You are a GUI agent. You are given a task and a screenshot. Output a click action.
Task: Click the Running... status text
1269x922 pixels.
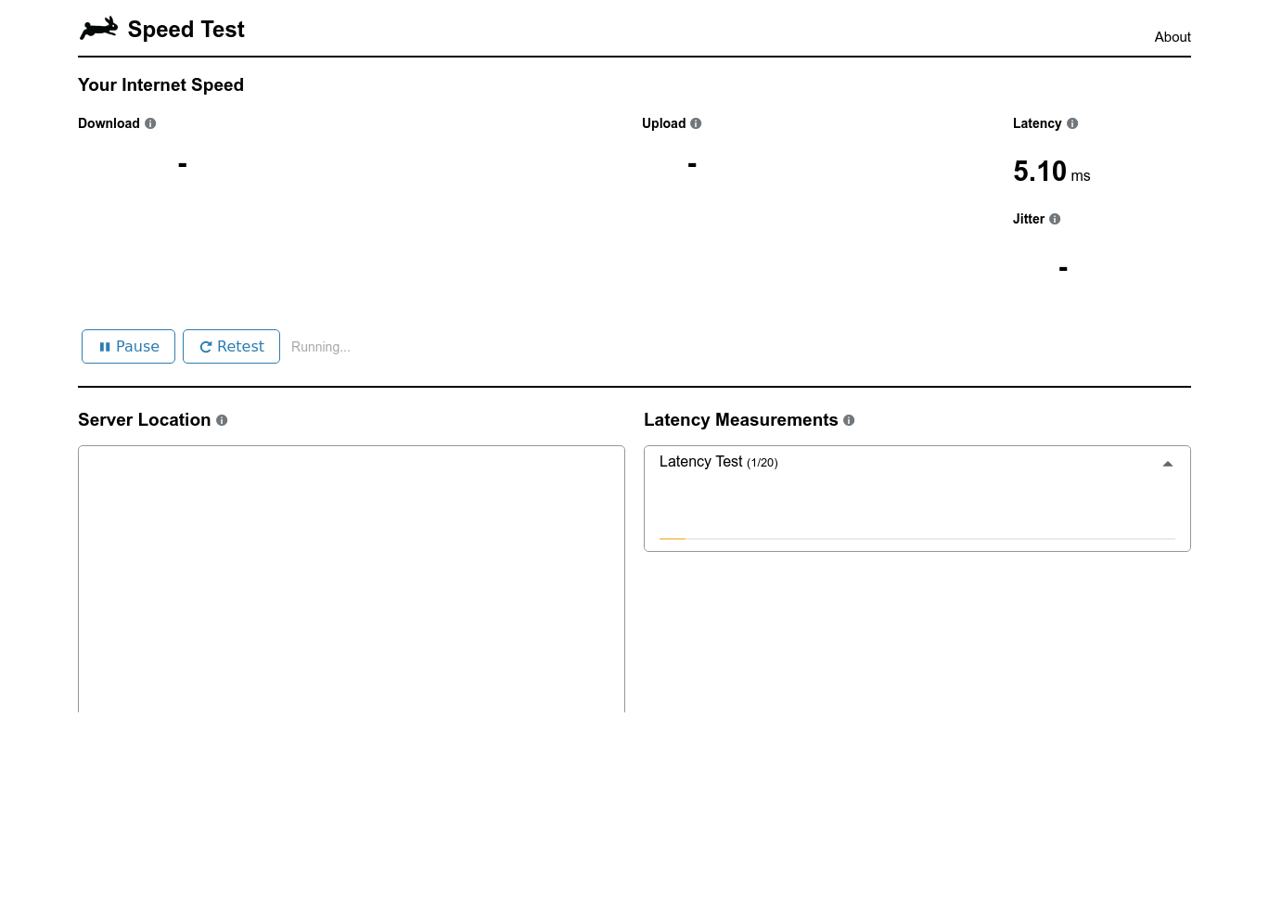point(320,347)
